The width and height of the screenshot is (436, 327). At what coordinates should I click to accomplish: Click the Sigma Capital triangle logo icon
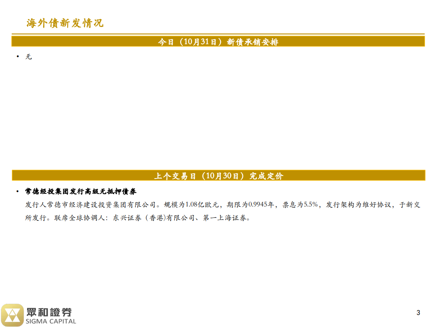13,315
